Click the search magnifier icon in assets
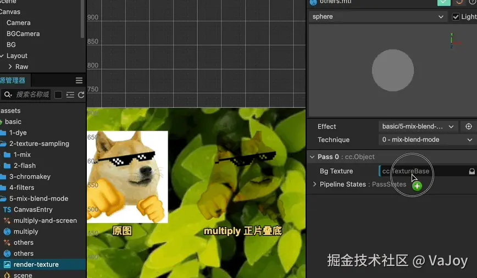 (x=8, y=94)
